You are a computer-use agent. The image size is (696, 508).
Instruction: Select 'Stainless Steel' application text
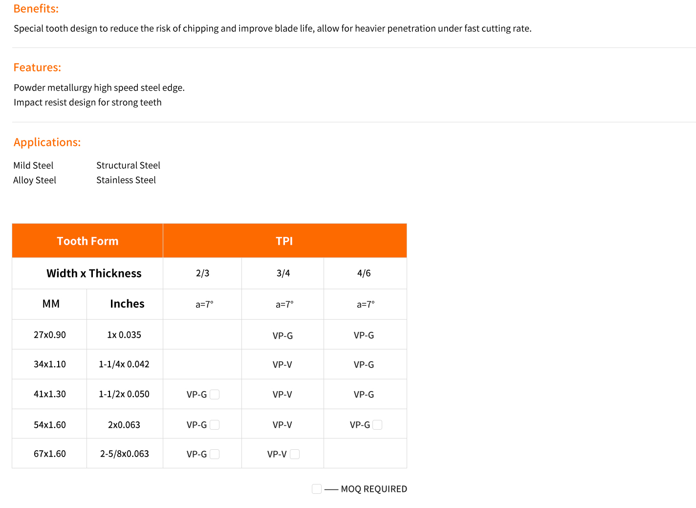point(126,180)
